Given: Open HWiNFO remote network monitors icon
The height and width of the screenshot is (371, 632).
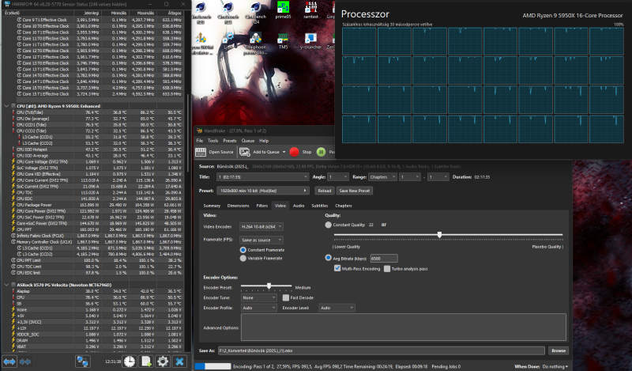Looking at the screenshot, I should point(83,362).
